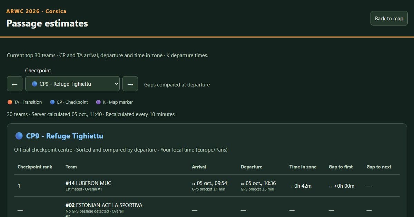Click the server calculated 05 oct., 11:40 status line

tap(91, 114)
